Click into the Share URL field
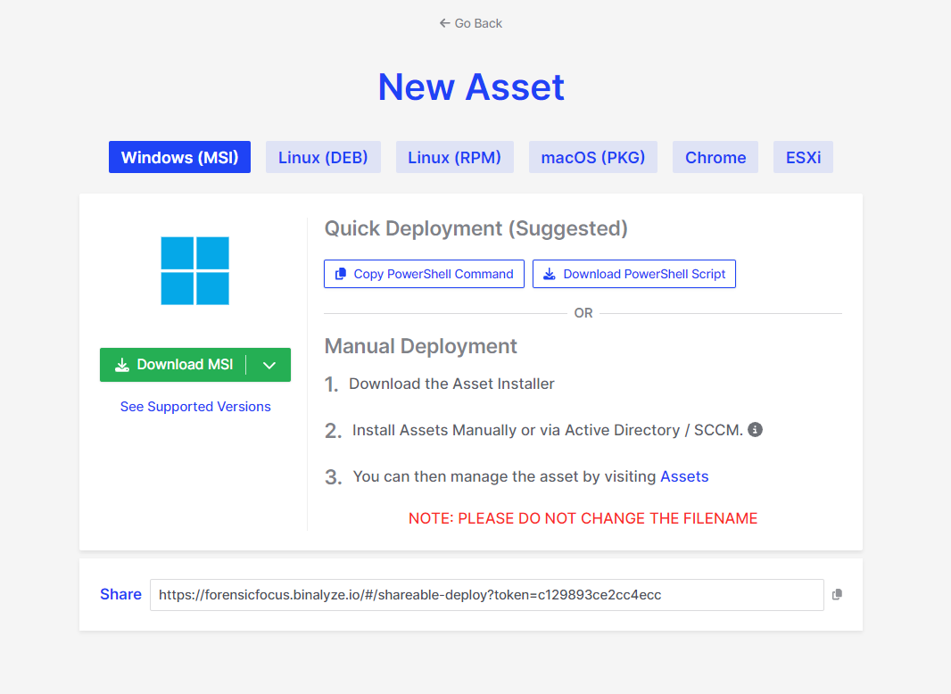The image size is (951, 694). (x=487, y=594)
